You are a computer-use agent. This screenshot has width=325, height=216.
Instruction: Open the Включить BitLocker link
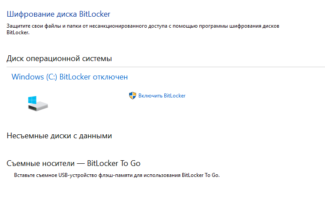162,96
